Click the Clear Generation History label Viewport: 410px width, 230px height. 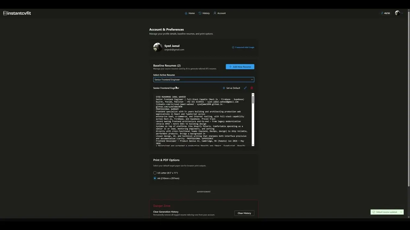166,212
